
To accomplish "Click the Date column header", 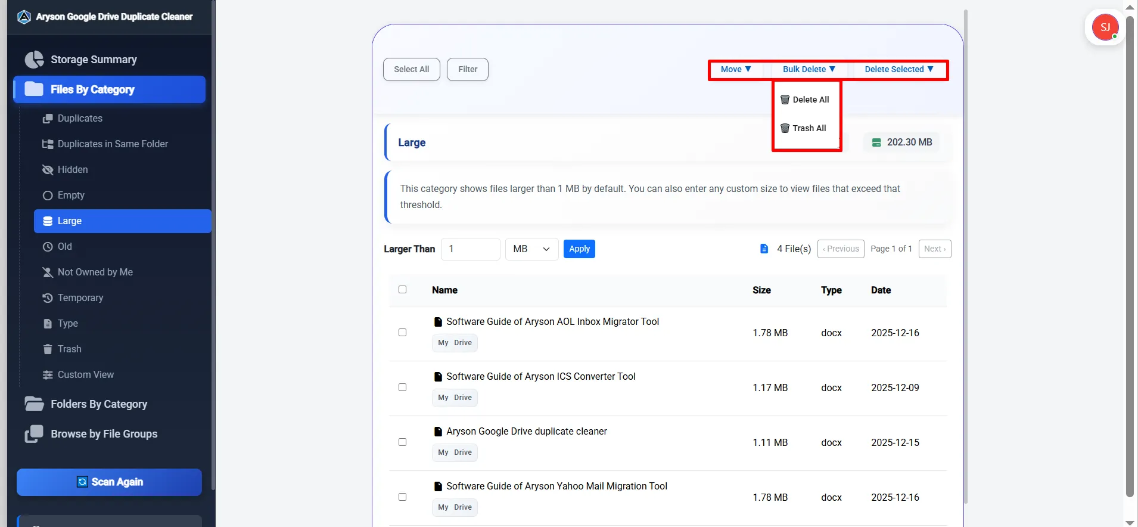I will pos(881,290).
